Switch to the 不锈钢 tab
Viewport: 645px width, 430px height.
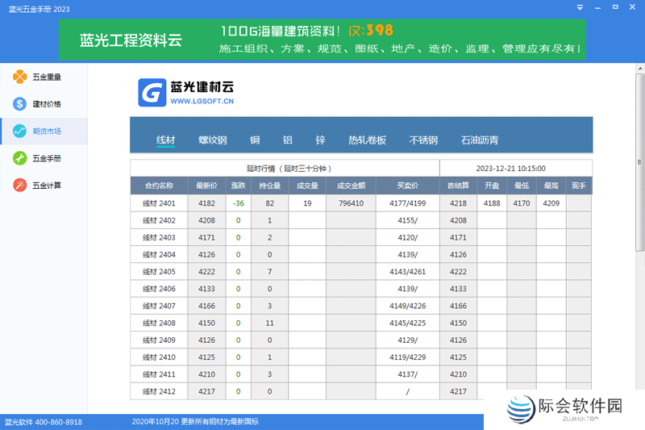pos(423,140)
